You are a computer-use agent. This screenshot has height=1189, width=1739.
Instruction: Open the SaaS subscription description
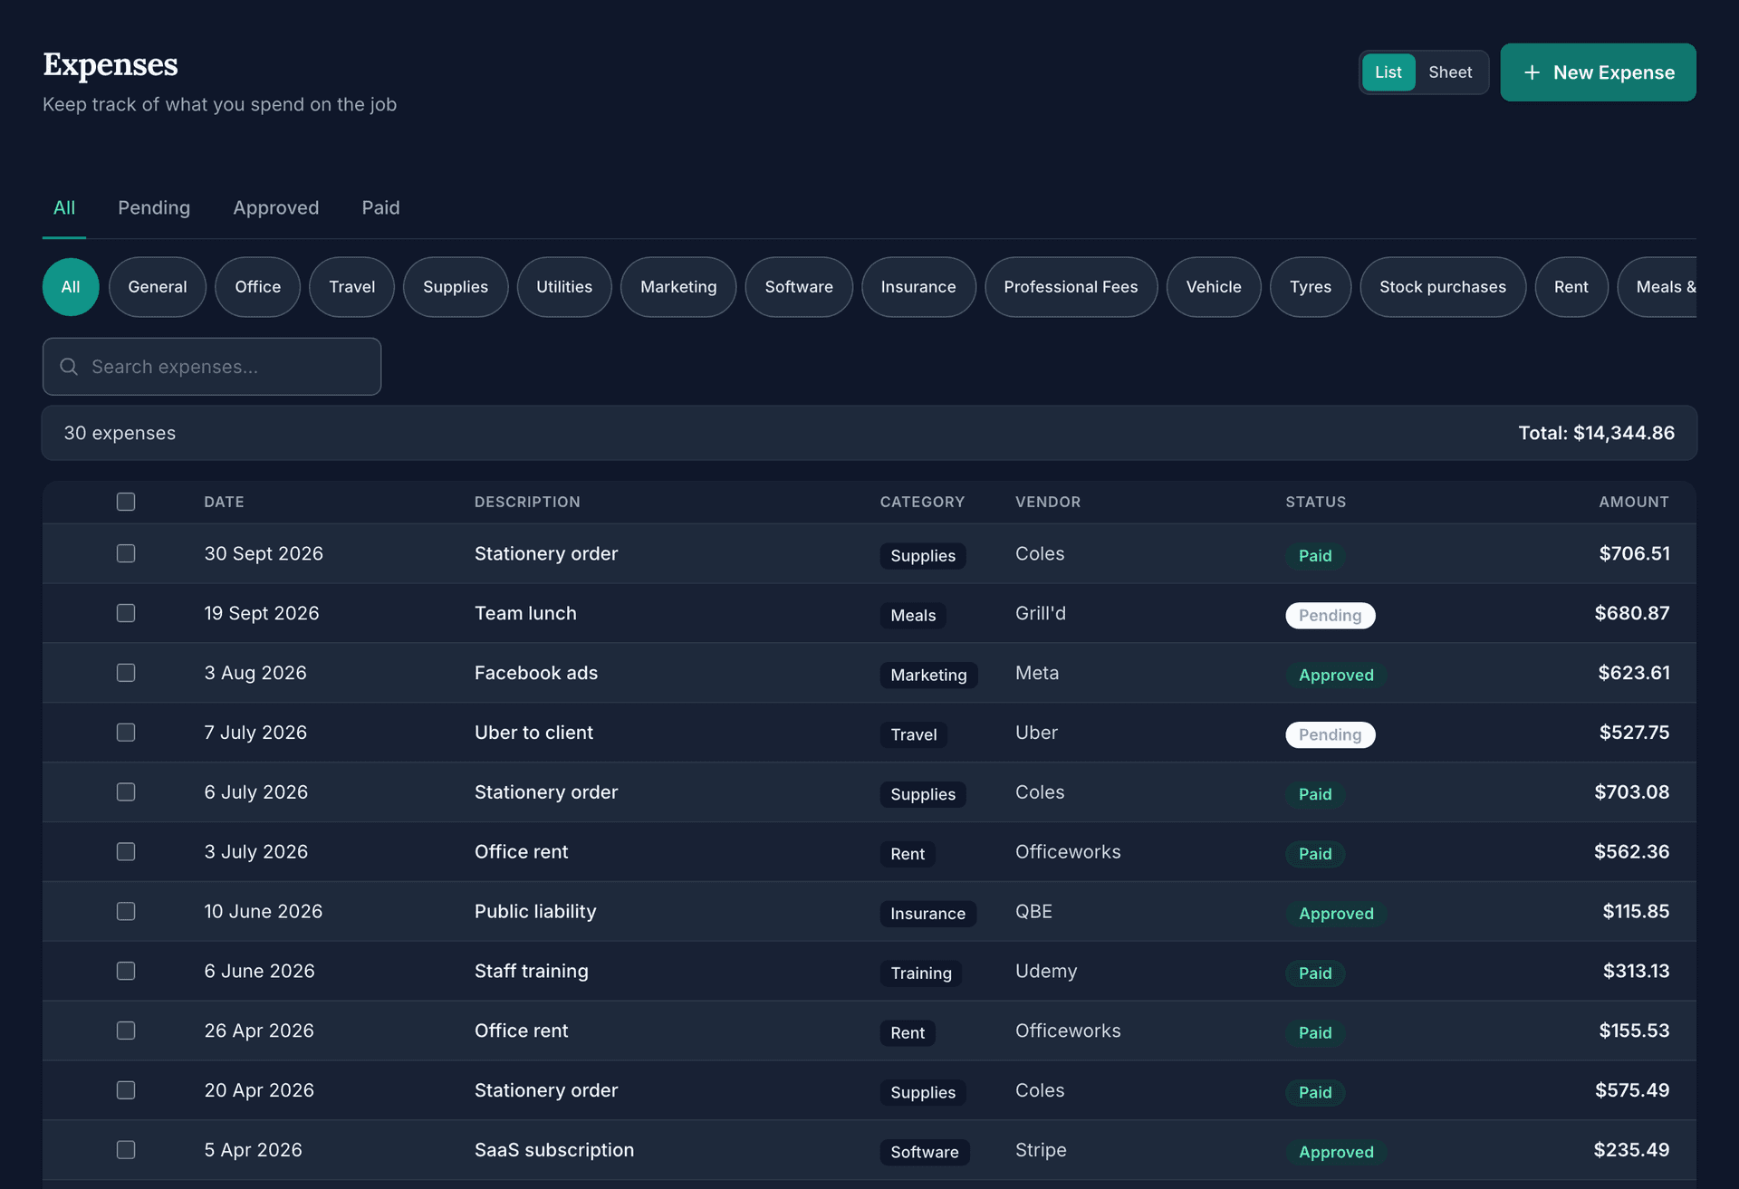tap(554, 1150)
